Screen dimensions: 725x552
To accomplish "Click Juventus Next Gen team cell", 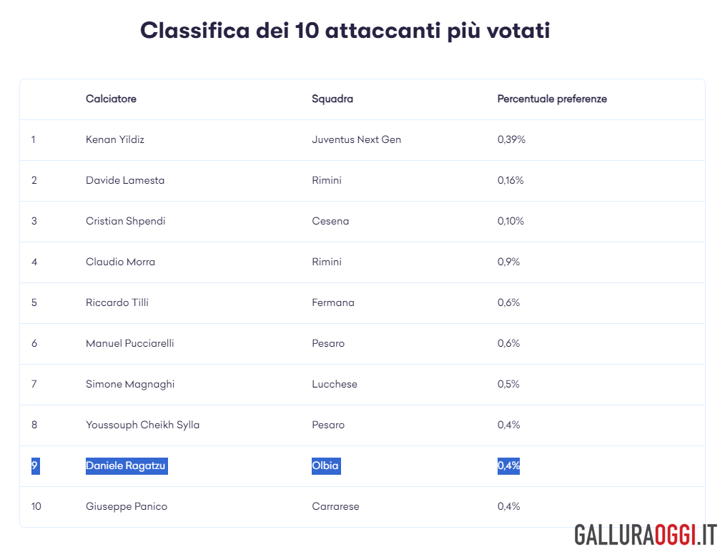I will point(357,139).
